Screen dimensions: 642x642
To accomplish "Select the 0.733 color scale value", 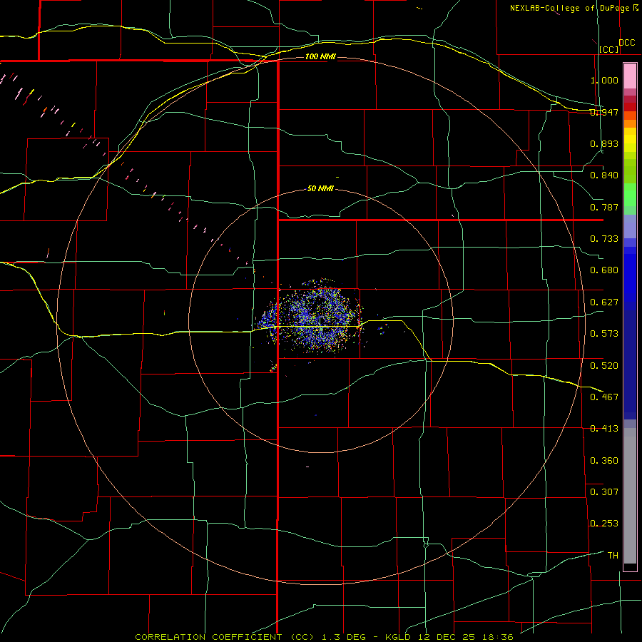I will 604,239.
